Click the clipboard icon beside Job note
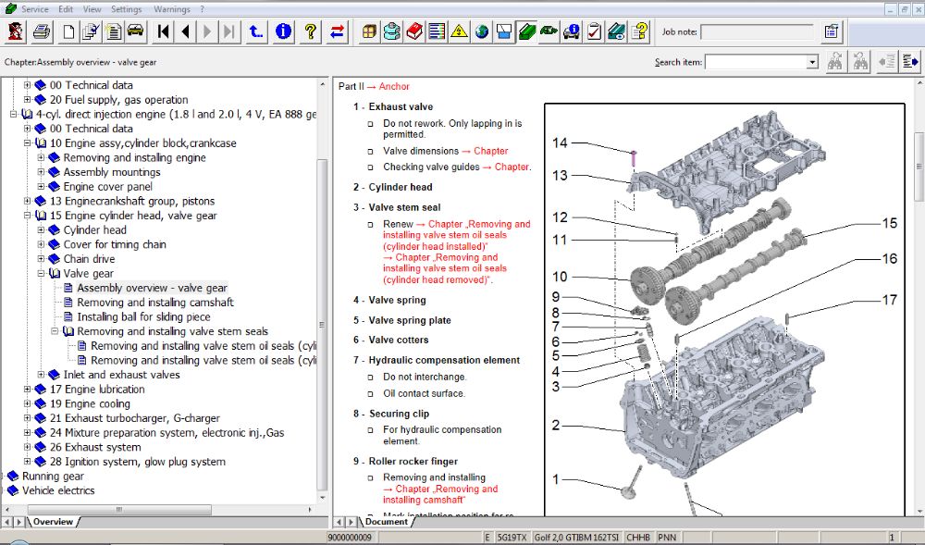The height and width of the screenshot is (545, 925). (832, 32)
